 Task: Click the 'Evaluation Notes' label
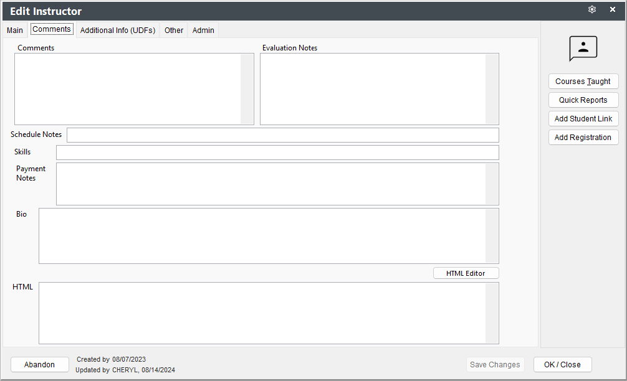coord(290,48)
